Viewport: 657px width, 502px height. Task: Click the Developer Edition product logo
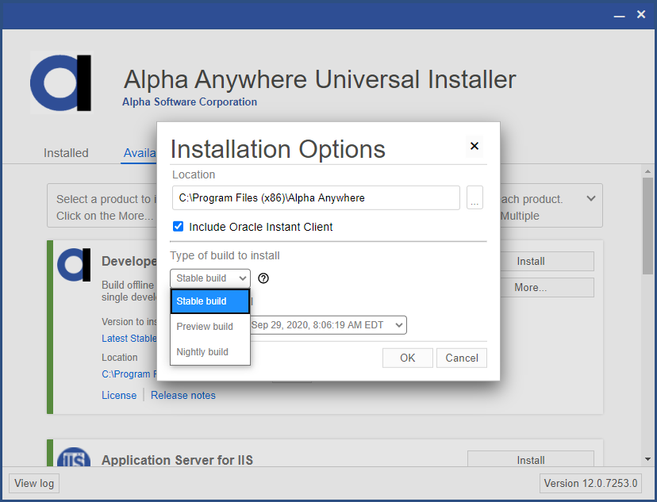74,265
